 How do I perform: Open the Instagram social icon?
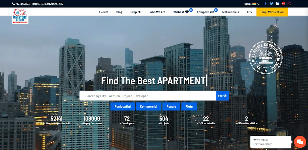pyautogui.click(x=289, y=4)
